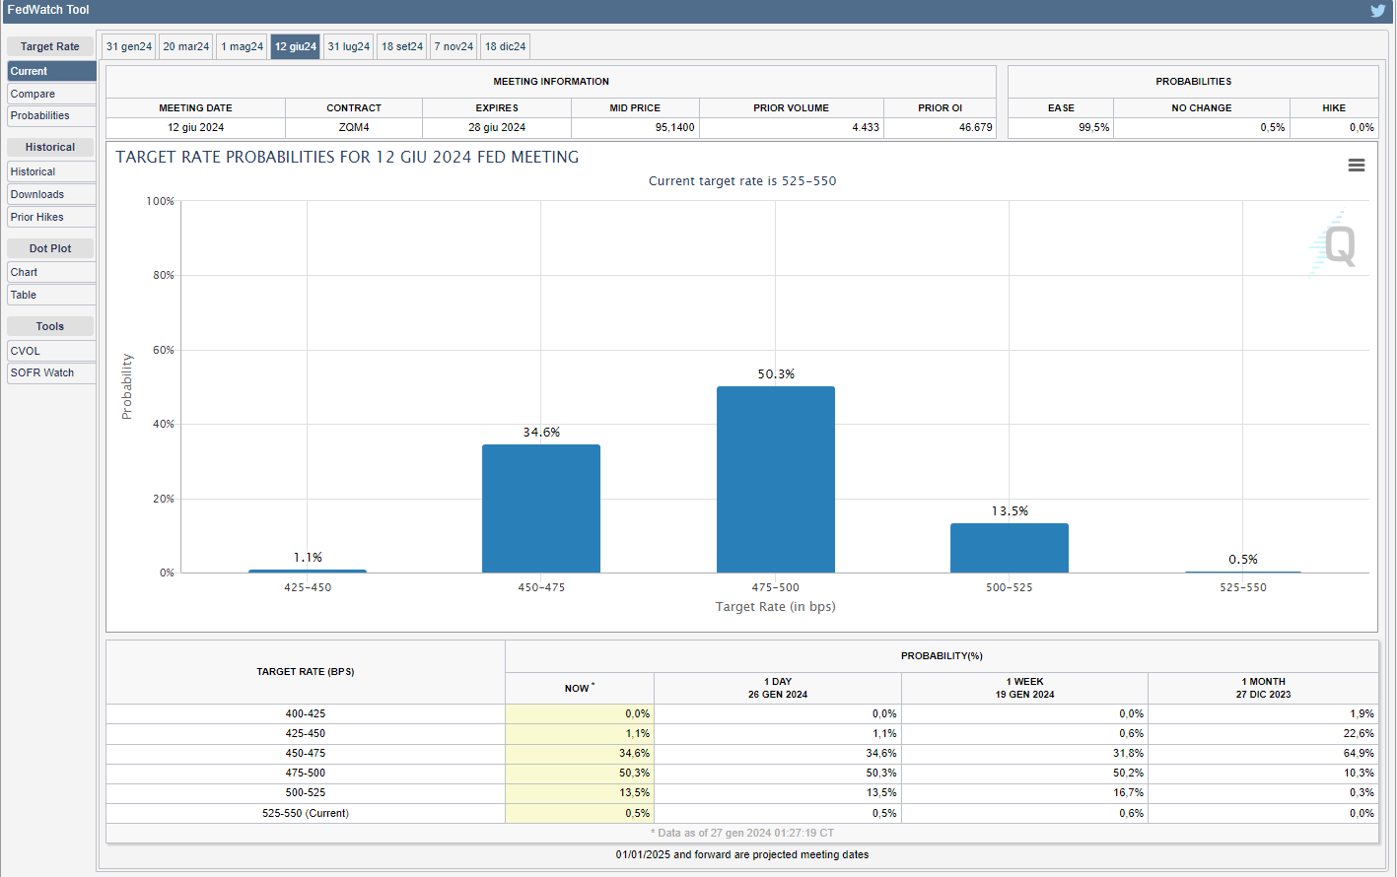Switch to the 20 mar24 meeting tab
Image resolution: width=1397 pixels, height=877 pixels.
186,46
